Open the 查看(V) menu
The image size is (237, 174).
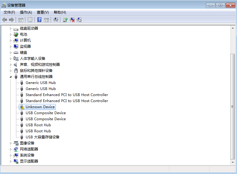(x=43, y=12)
